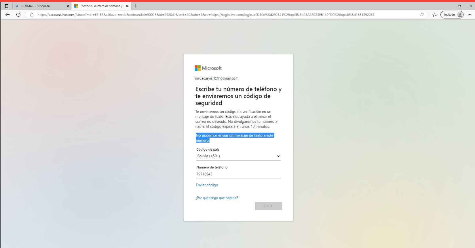This screenshot has width=475, height=248.
Task: Click the grey Enviar button
Action: pos(269,206)
